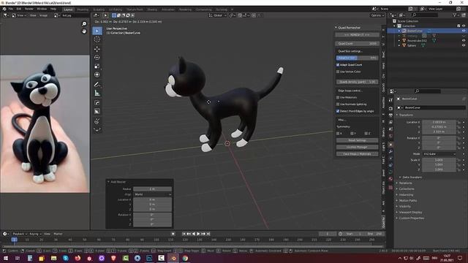Viewport: 468px width, 263px height.
Task: Open Quad Size settings section
Action: (350, 51)
